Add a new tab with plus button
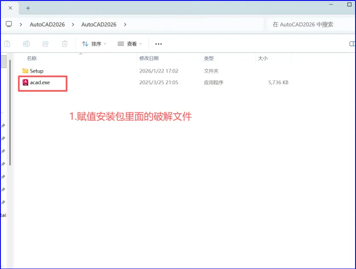Screen dimensions: 356x269 pyautogui.click(x=28, y=8)
